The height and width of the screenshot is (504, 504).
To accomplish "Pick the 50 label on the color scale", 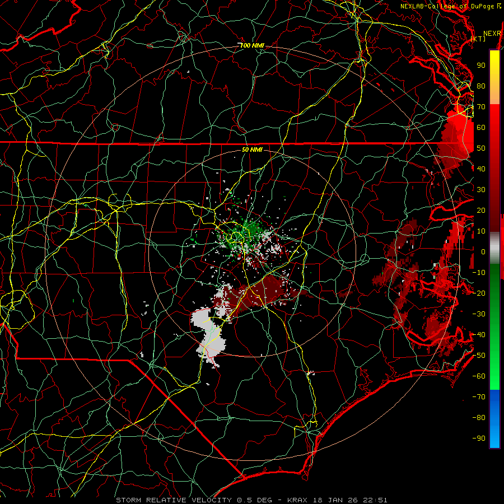I will (x=481, y=148).
